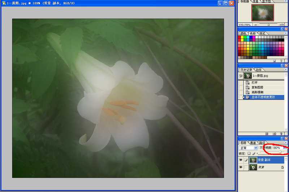
Task: Select the 复制图层 history state
Action: click(264, 87)
